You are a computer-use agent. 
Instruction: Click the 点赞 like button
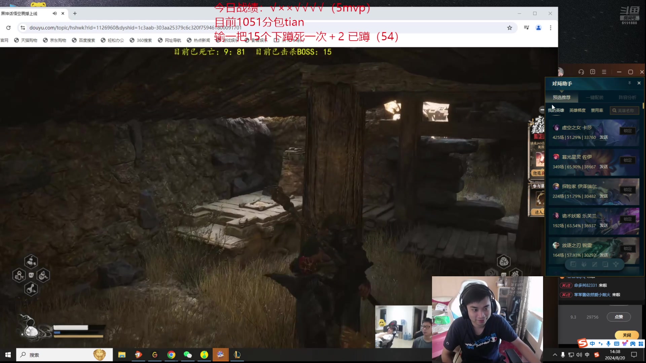618,317
